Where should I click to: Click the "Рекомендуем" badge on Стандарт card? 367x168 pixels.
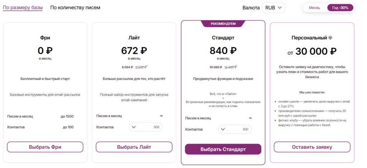click(223, 24)
